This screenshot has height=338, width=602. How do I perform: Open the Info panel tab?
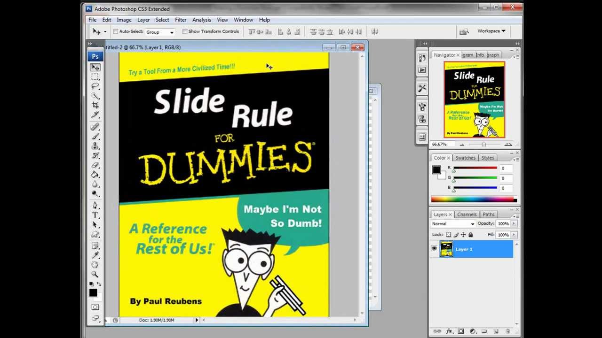coord(480,55)
